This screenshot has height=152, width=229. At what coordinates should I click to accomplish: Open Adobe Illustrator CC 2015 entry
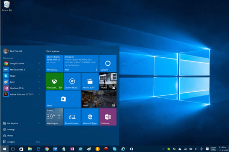click(x=19, y=93)
